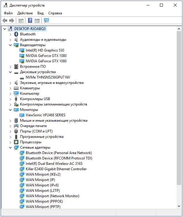Image resolution: width=183 pixels, height=217 pixels.
Task: Click the Встроенное ПО firmware chip icon
Action: [x=16, y=67]
